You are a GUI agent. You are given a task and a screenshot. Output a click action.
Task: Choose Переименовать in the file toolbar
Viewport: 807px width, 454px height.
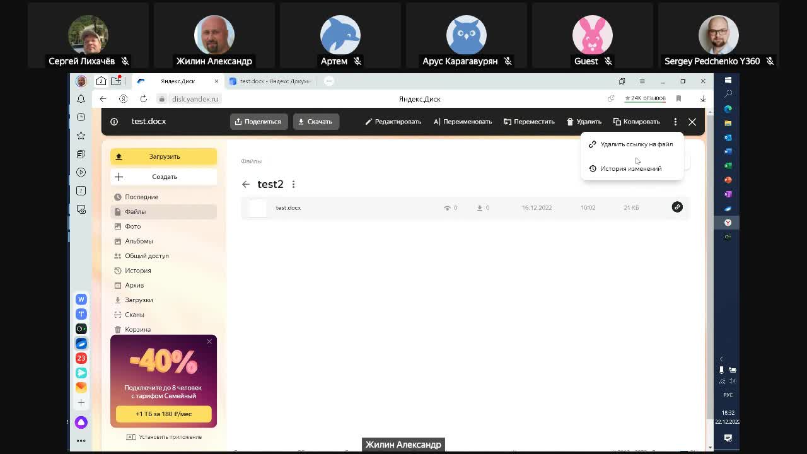pyautogui.click(x=462, y=122)
